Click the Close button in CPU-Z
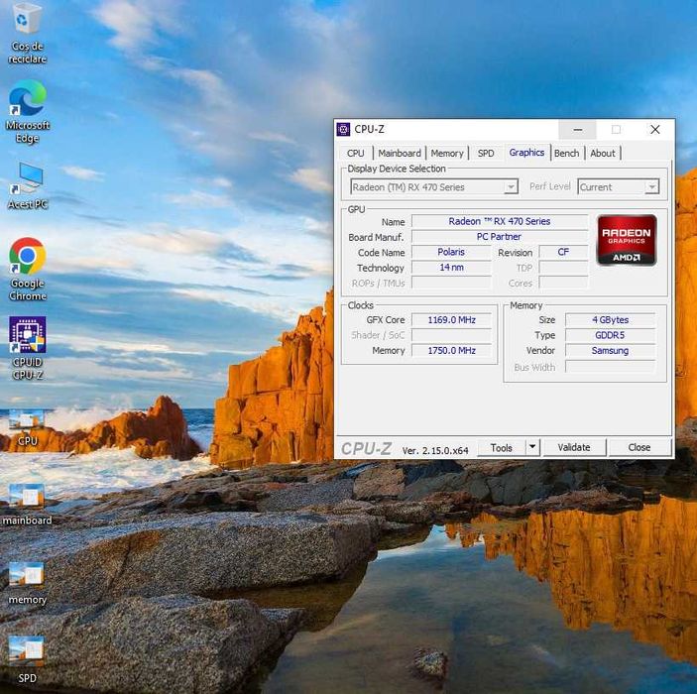The image size is (697, 694). tap(639, 447)
